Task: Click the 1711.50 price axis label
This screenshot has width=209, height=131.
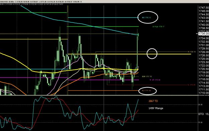Action: pyautogui.click(x=204, y=90)
